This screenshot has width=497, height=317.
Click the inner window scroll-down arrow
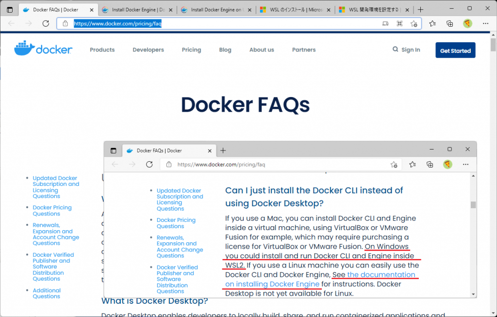click(x=473, y=294)
